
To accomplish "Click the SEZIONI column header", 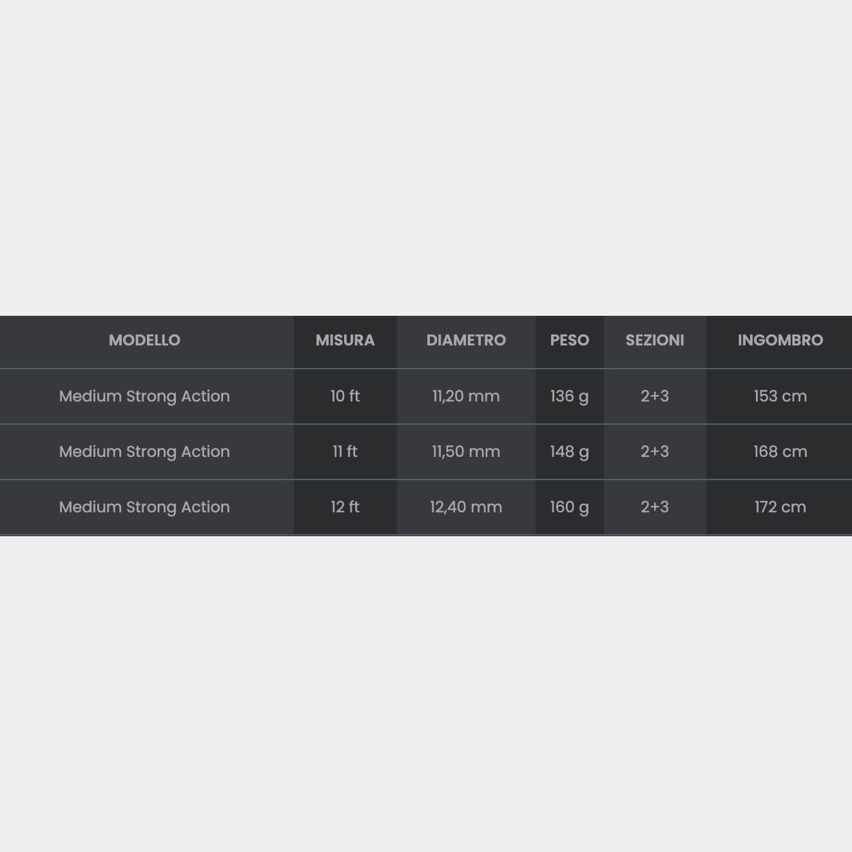I will (x=655, y=340).
